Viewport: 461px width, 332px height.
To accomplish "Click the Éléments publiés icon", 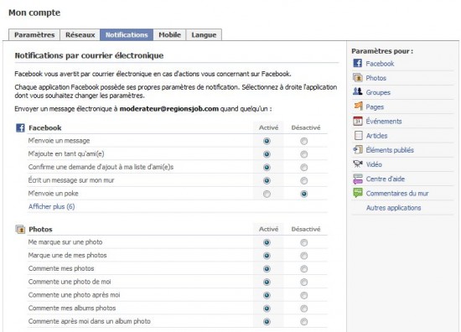I will click(x=358, y=150).
